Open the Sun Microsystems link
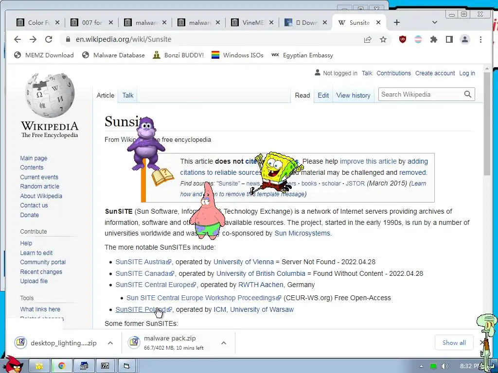Screen dimensions: 498x373 302,233
